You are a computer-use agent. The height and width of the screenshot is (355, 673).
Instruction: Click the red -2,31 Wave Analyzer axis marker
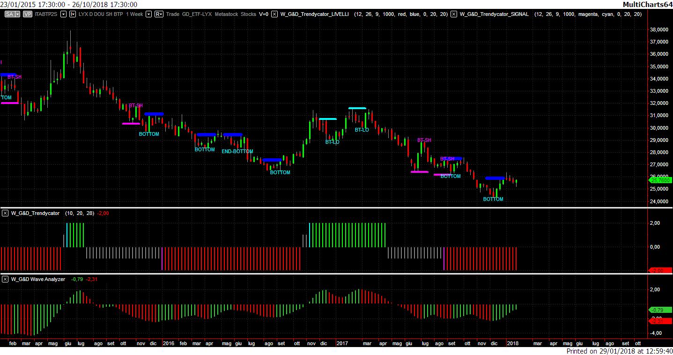click(660, 321)
